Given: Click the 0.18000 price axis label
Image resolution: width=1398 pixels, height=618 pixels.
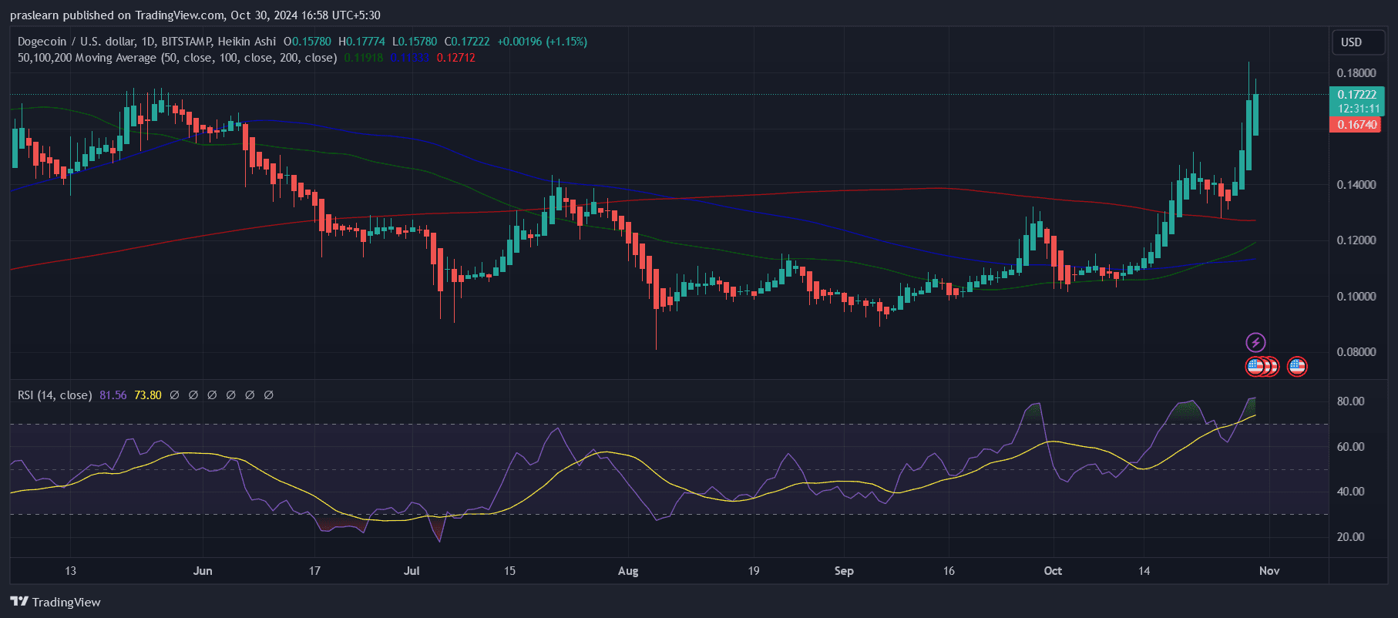Looking at the screenshot, I should tap(1356, 73).
